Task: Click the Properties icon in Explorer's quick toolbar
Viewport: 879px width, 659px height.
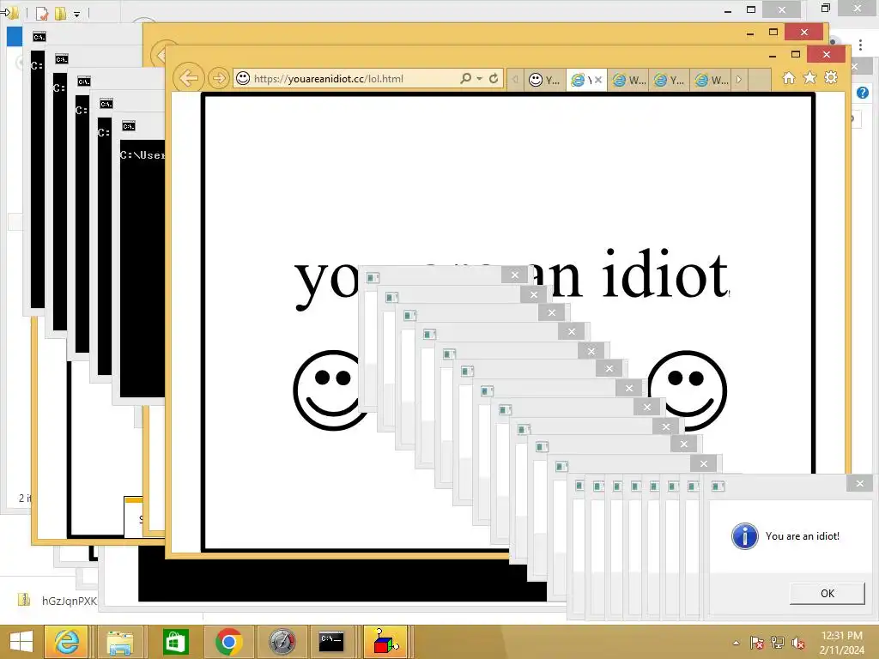Action: [x=42, y=12]
